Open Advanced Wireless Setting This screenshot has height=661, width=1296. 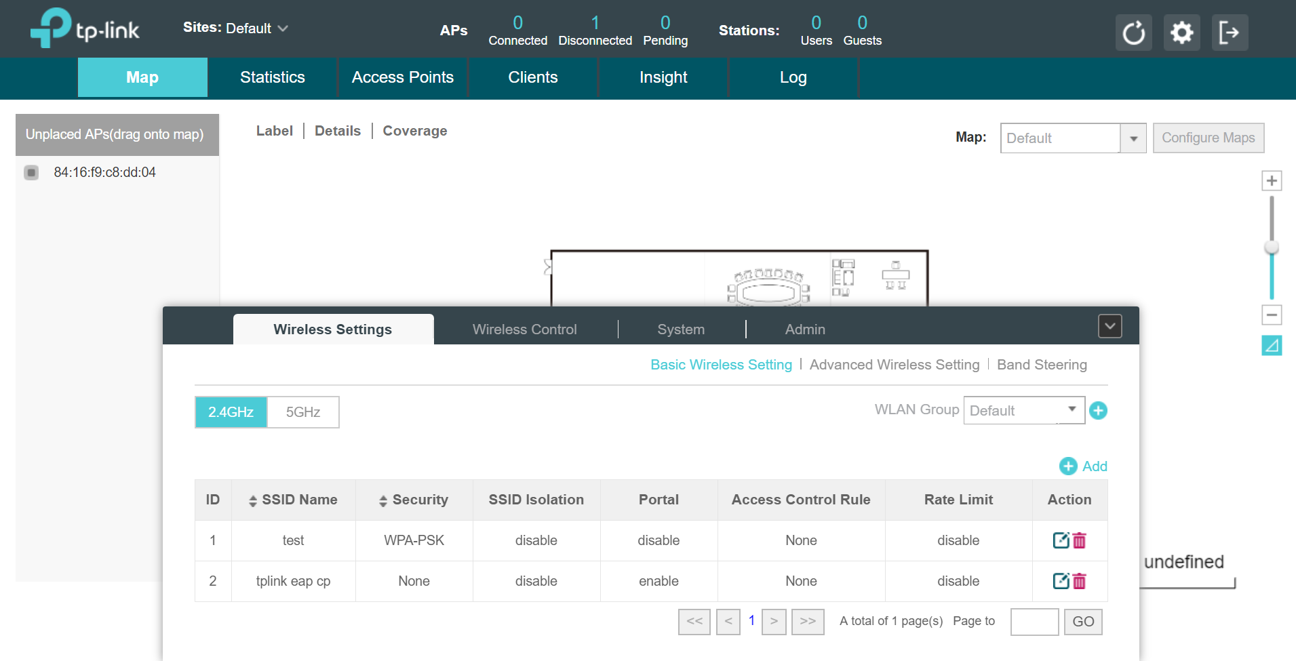point(894,365)
